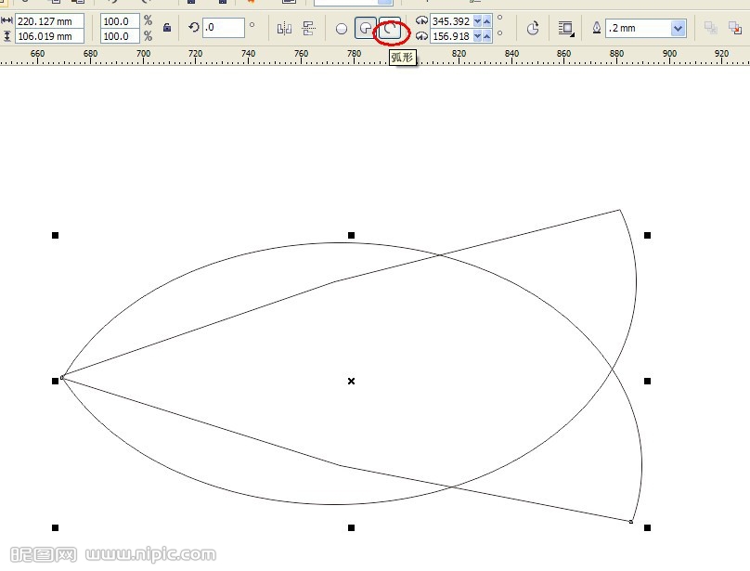Click the arc end node at lower right
Image resolution: width=750 pixels, height=571 pixels.
(631, 522)
